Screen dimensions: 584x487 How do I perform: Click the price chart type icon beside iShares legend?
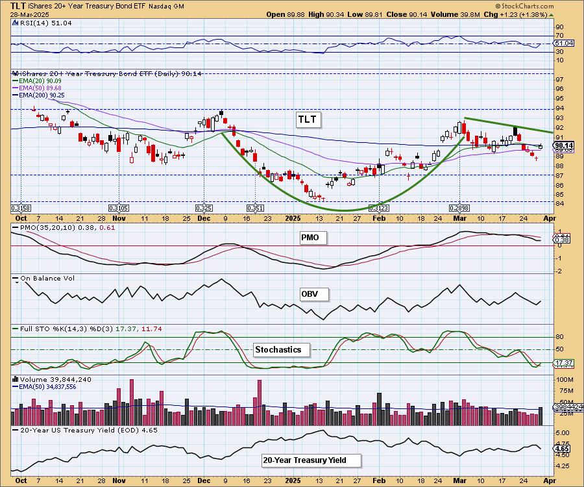click(x=16, y=73)
